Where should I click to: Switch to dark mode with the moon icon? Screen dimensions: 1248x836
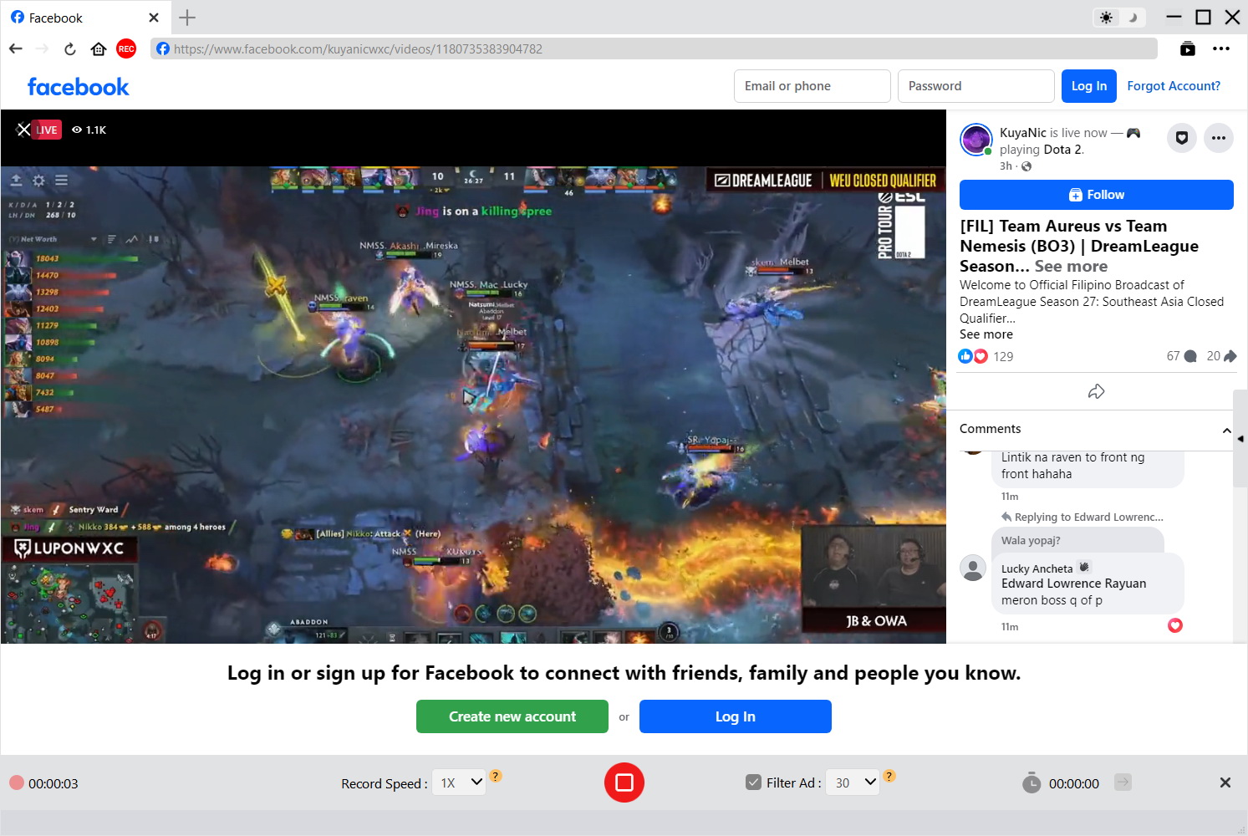[x=1133, y=18]
